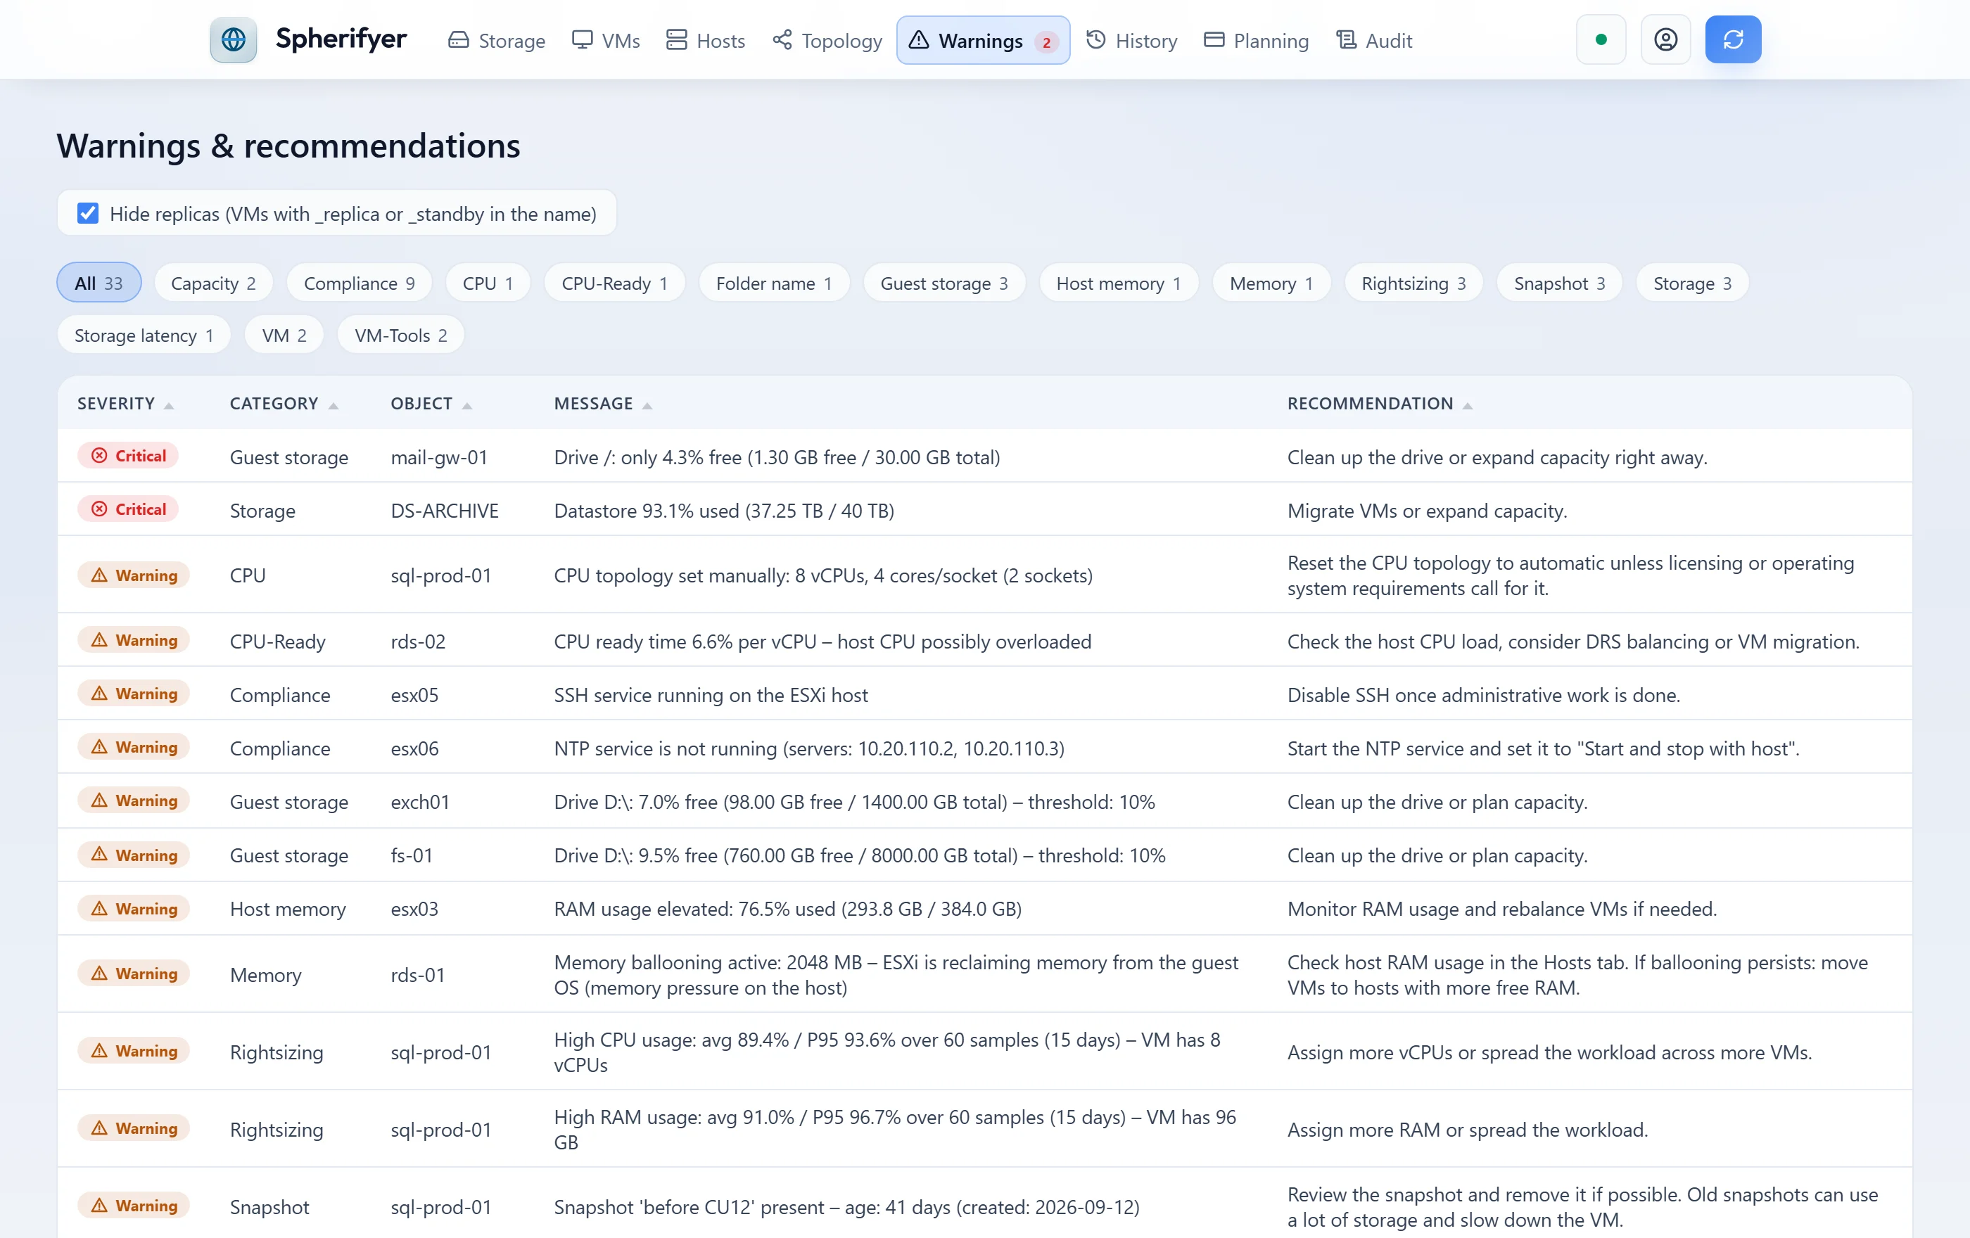
Task: Toggle the Hide replicas checkbox
Action: [x=87, y=213]
